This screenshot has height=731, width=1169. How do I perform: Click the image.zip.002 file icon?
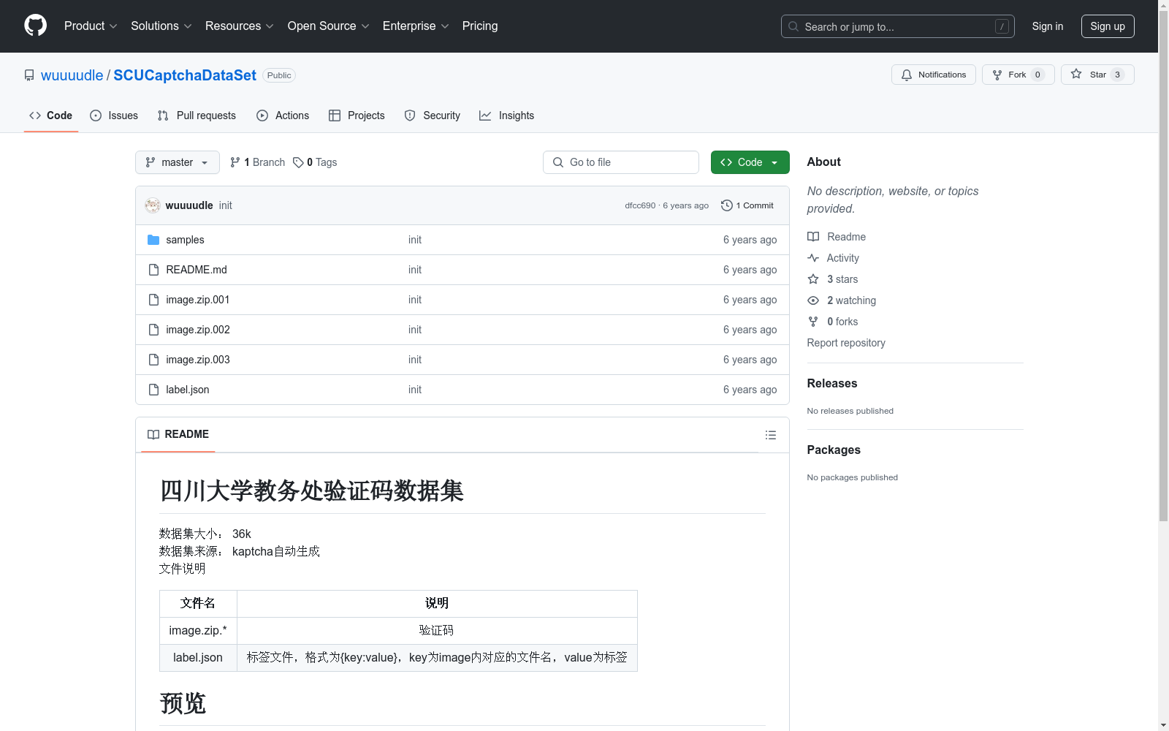click(x=153, y=330)
